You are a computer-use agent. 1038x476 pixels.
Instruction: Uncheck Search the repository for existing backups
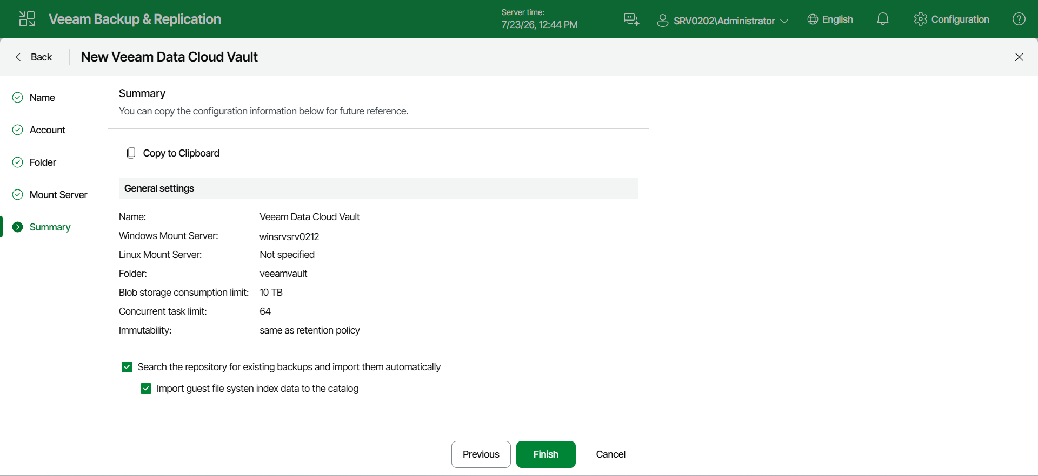tap(127, 367)
